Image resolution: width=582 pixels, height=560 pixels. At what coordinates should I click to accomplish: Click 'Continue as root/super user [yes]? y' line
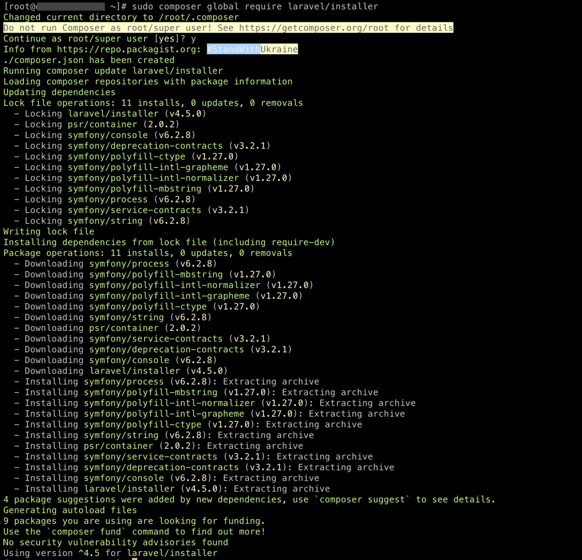coord(100,38)
